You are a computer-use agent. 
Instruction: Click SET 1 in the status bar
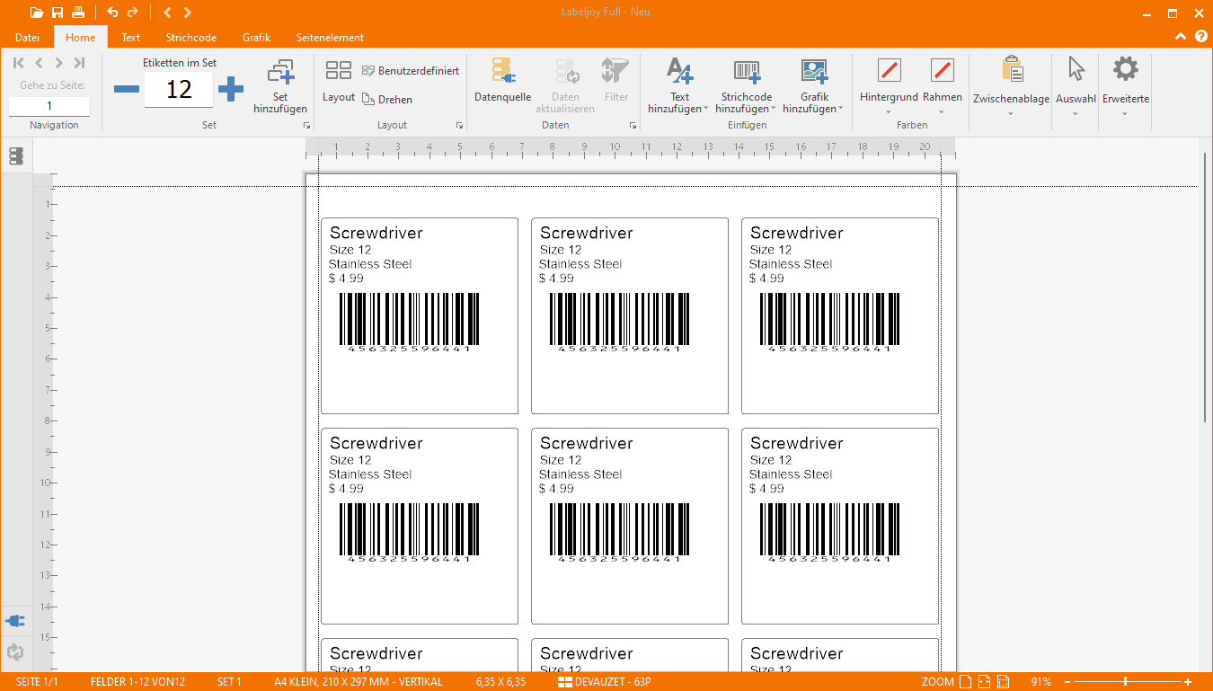[229, 682]
